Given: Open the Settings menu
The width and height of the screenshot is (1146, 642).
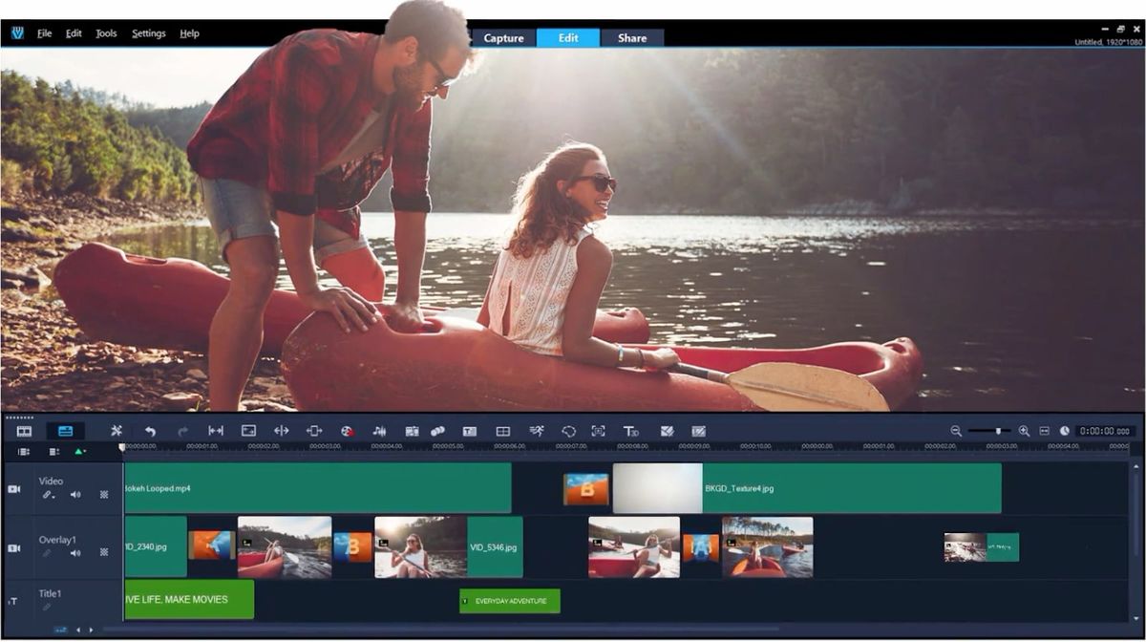Looking at the screenshot, I should [x=149, y=33].
